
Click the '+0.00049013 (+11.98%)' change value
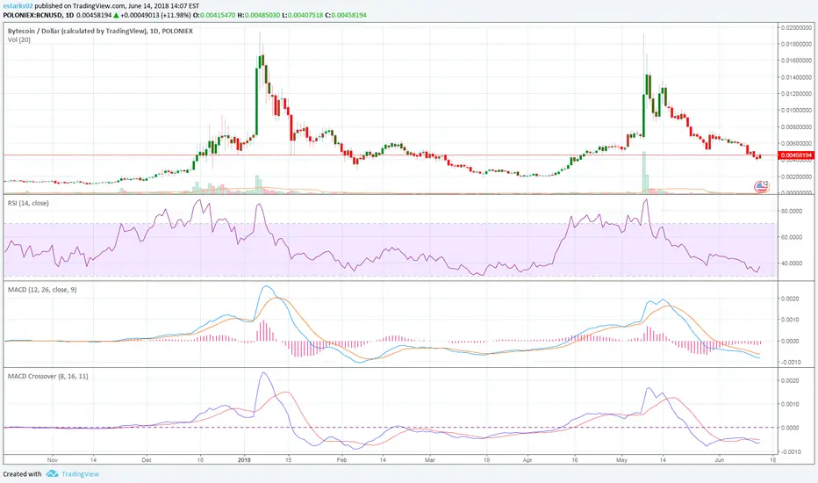(x=155, y=15)
